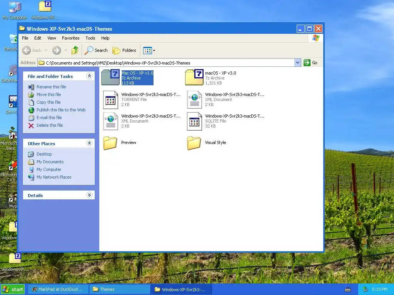Switch to Themes taskbar window
This screenshot has height=295, width=394.
pos(120,289)
